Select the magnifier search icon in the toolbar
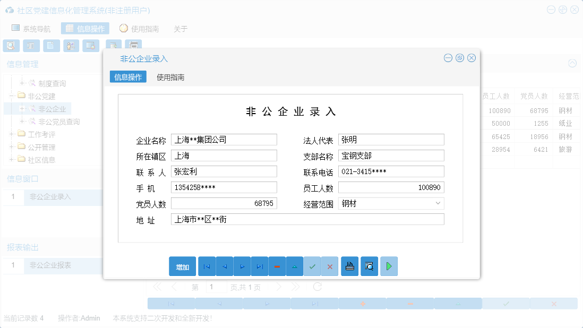Viewport: 583px width, 328px height. tap(11, 46)
